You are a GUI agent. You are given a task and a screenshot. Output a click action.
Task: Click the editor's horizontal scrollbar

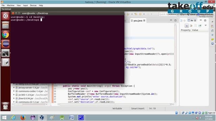116,105
